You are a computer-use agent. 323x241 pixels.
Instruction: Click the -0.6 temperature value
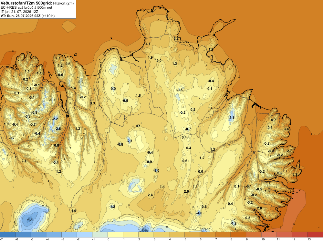(x=60, y=75)
